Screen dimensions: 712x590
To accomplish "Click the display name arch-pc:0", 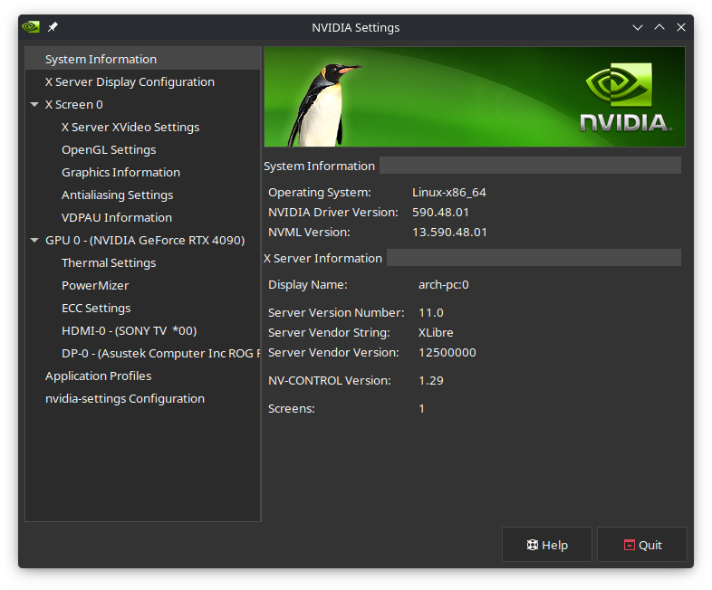I will (444, 285).
